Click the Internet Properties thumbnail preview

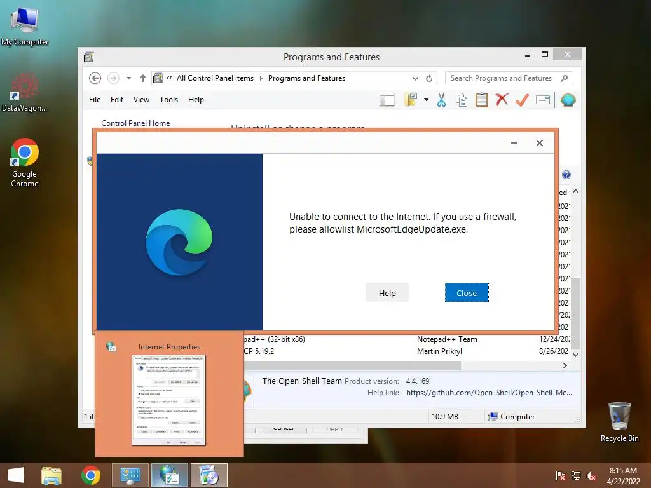pyautogui.click(x=168, y=400)
